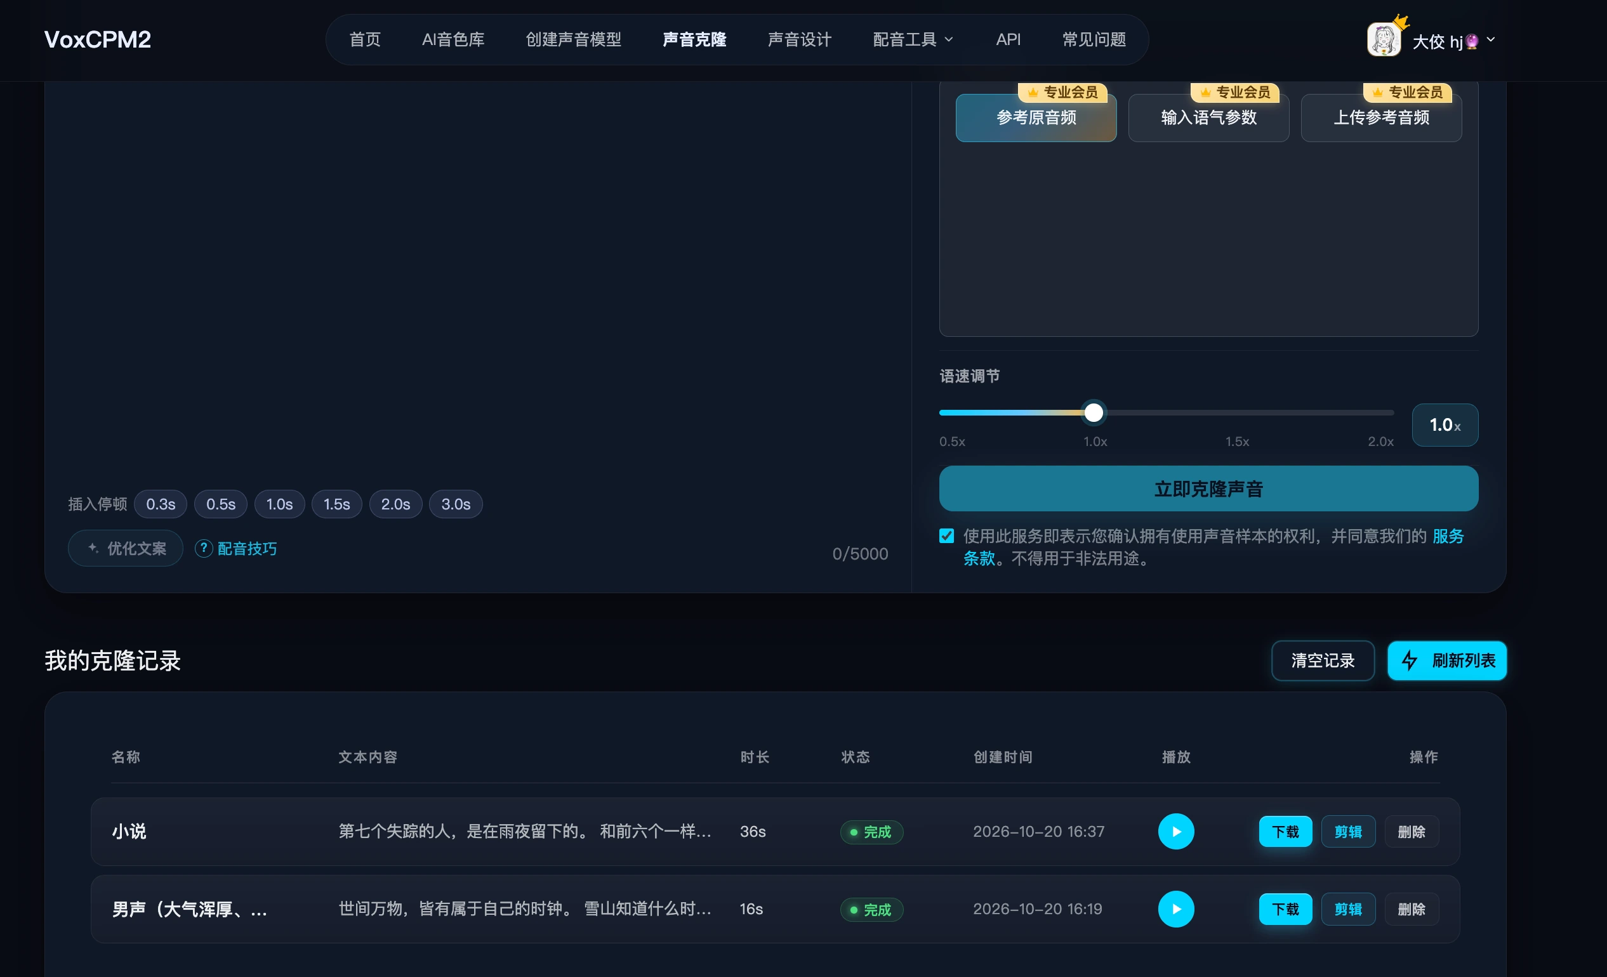This screenshot has height=977, width=1607.
Task: Click the user avatar image
Action: (1384, 40)
